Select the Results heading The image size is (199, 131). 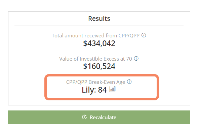99,19
